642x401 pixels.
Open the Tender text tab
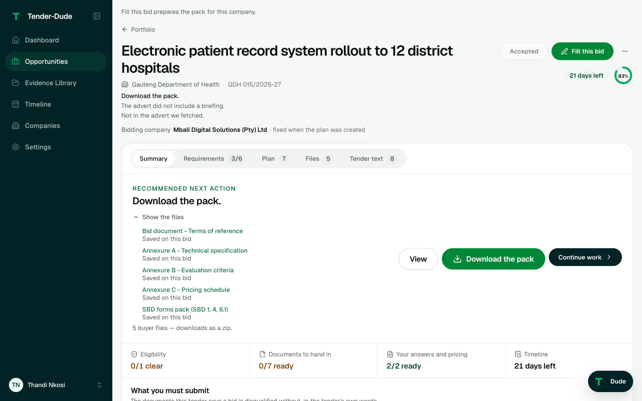pos(373,159)
